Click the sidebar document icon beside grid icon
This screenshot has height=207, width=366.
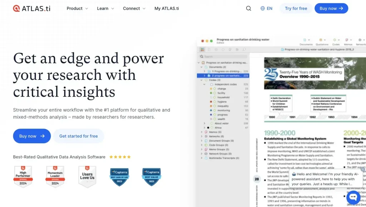[209, 50]
